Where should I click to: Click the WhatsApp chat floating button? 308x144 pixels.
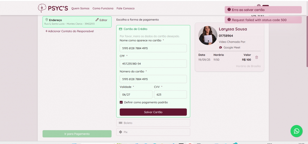coord(296,131)
